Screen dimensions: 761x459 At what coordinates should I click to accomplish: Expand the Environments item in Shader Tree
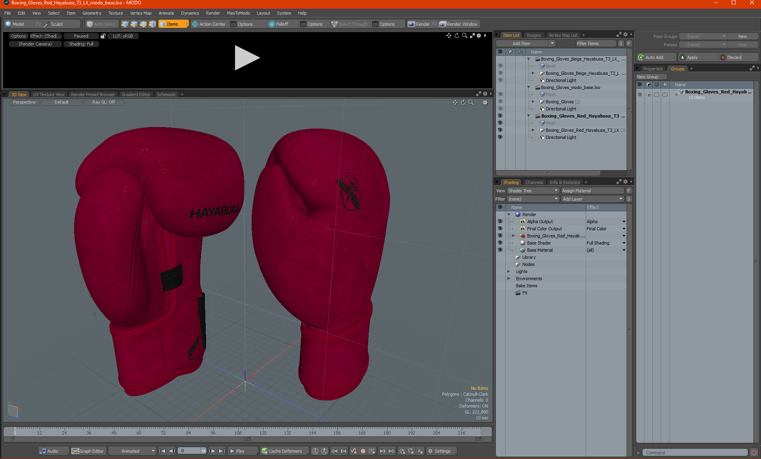tap(509, 279)
